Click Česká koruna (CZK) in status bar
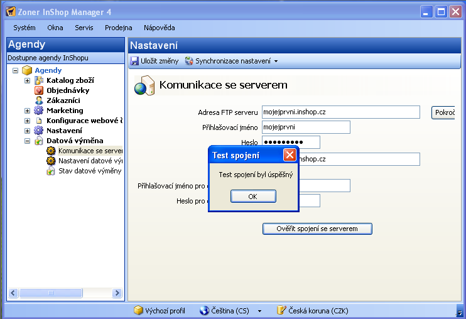 click(318, 311)
